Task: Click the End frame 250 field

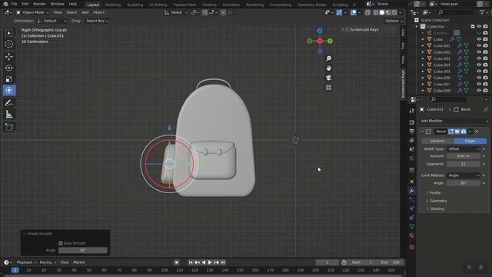Action: (x=391, y=262)
